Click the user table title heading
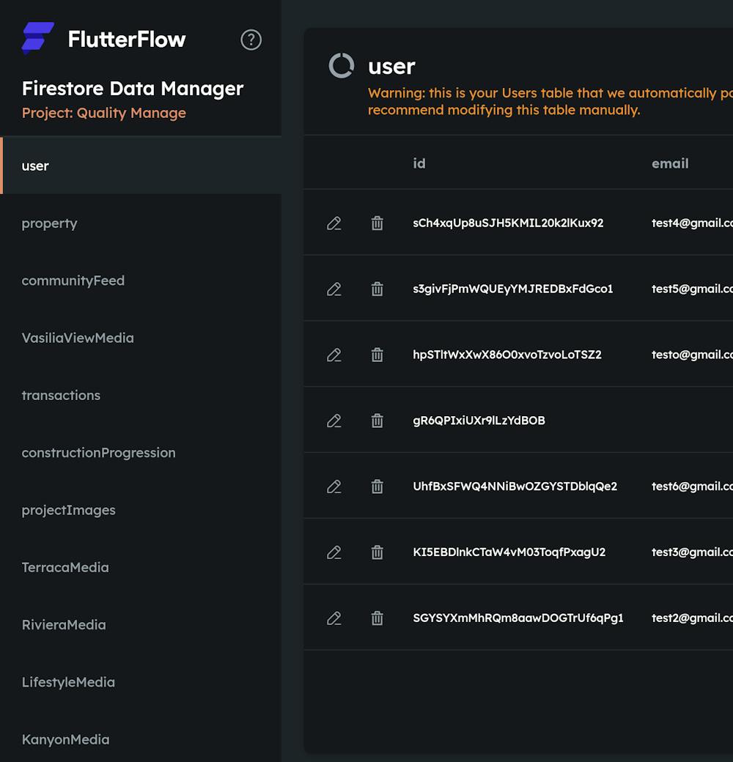Viewport: 733px width, 762px height. [x=391, y=66]
